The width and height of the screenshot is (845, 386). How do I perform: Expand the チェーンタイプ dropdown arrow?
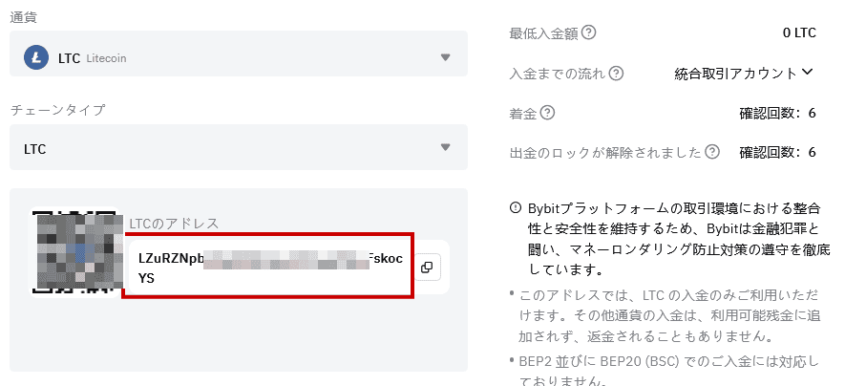[445, 148]
